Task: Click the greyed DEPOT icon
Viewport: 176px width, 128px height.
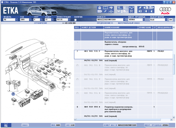Action: point(126,8)
